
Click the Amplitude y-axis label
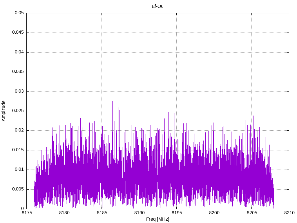tap(4, 111)
